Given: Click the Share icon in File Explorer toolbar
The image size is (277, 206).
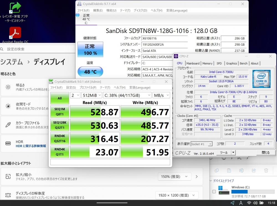Looking at the screenshot, I should 254,171.
